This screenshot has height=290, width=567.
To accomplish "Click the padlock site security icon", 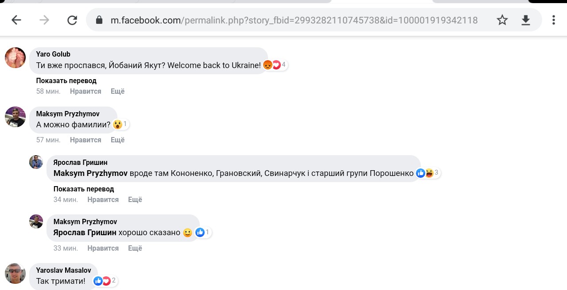I will point(99,20).
